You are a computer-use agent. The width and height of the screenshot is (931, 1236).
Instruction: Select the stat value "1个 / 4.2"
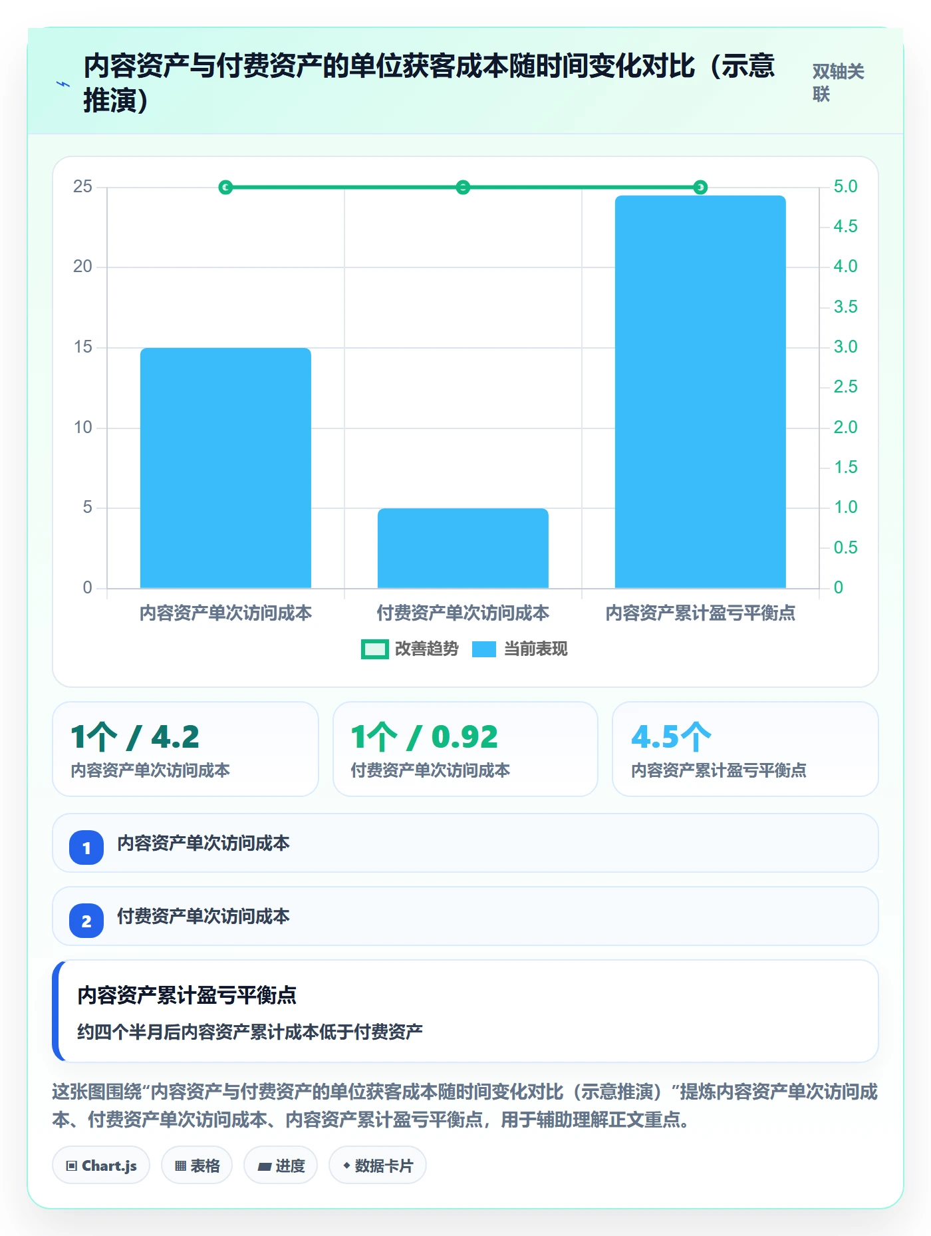(135, 736)
